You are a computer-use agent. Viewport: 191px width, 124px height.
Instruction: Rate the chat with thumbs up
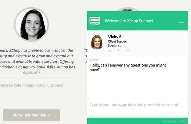point(110,50)
